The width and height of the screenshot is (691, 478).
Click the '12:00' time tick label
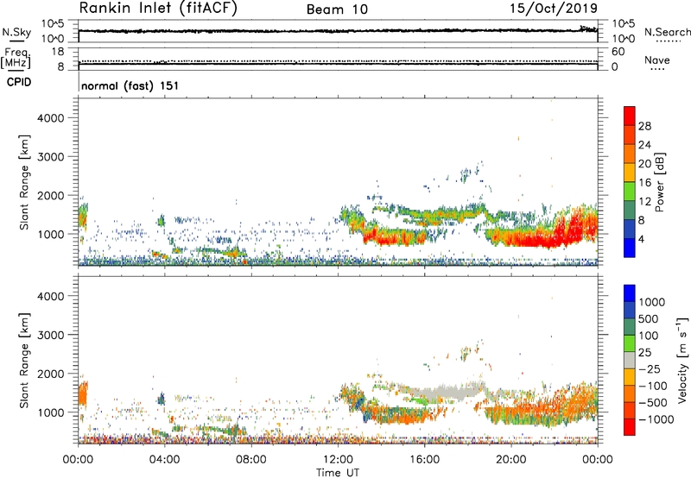tap(338, 460)
